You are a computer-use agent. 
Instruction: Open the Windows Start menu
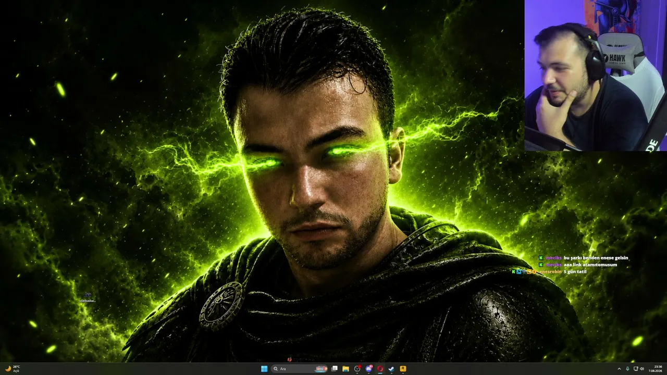(x=264, y=369)
